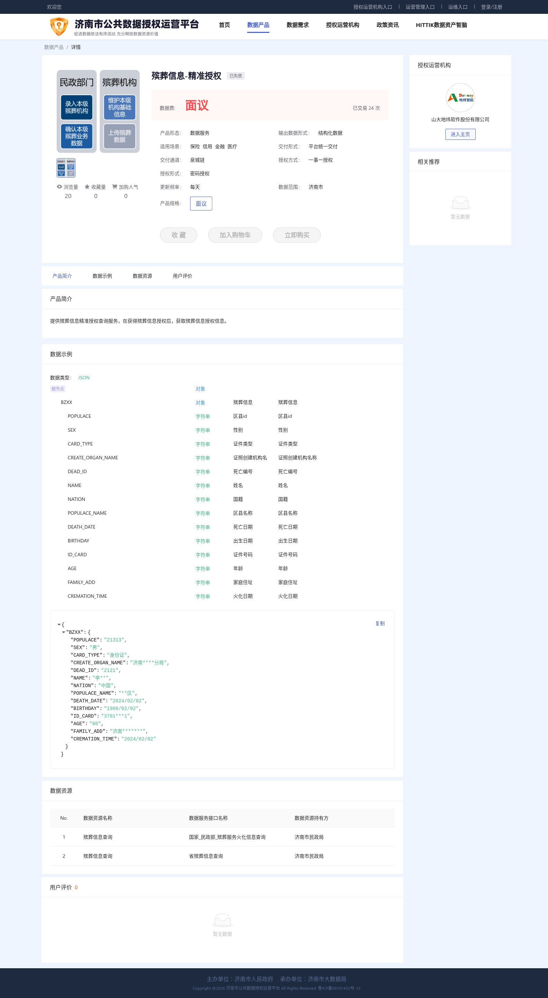Open the 数据产品 navigation item
Image resolution: width=548 pixels, height=998 pixels.
point(258,25)
